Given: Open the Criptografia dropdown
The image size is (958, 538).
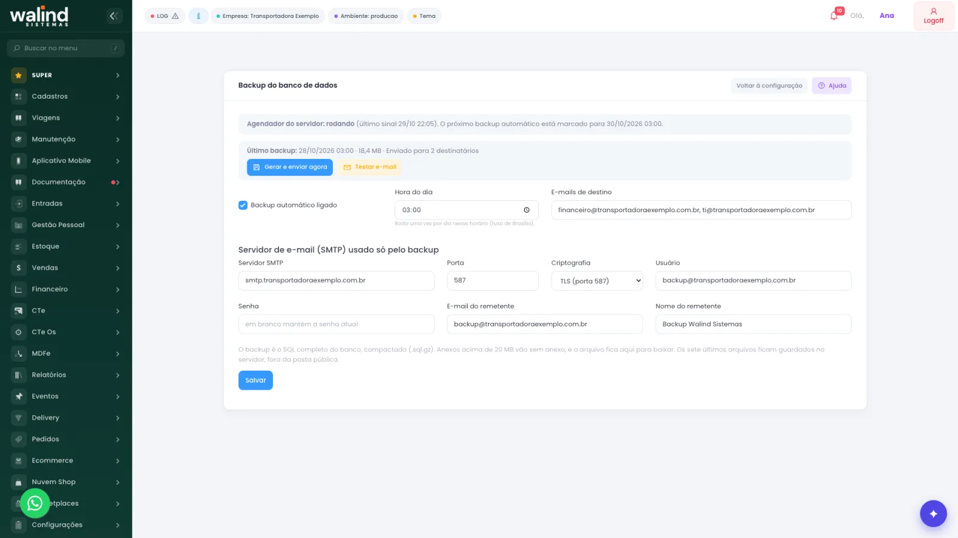Looking at the screenshot, I should point(597,281).
